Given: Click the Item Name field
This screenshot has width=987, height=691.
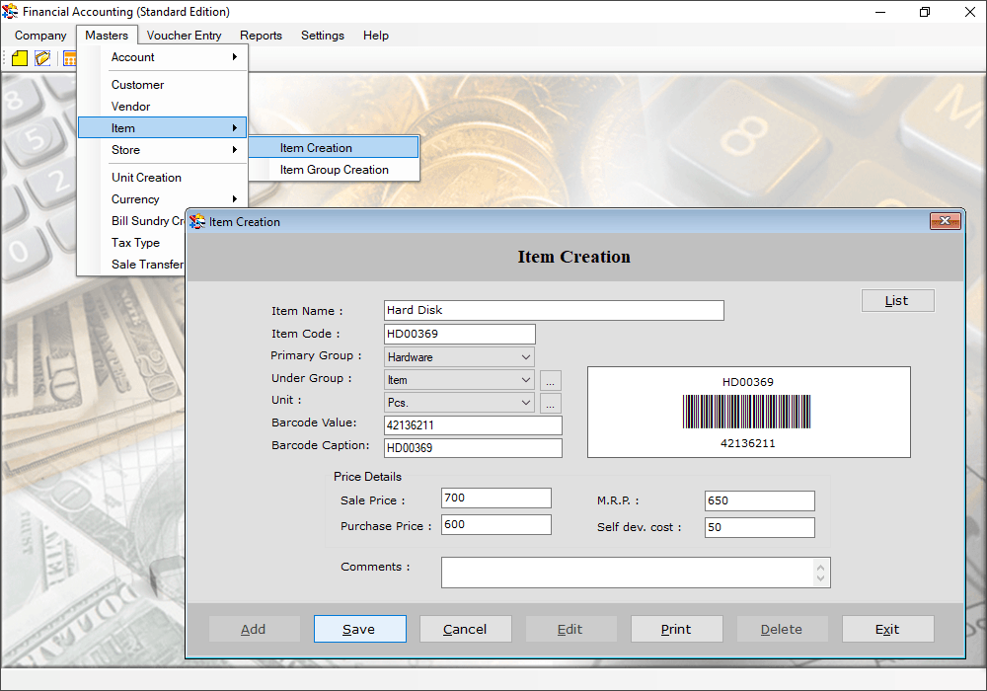Looking at the screenshot, I should pos(554,310).
